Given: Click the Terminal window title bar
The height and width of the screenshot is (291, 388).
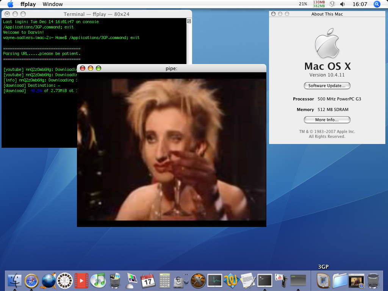Looking at the screenshot, I should pyautogui.click(x=97, y=14).
